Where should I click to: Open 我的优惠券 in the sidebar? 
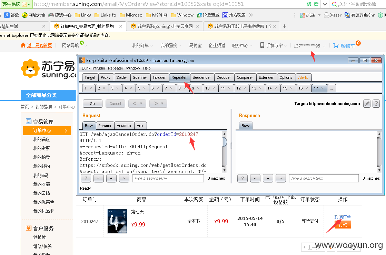tap(43, 202)
